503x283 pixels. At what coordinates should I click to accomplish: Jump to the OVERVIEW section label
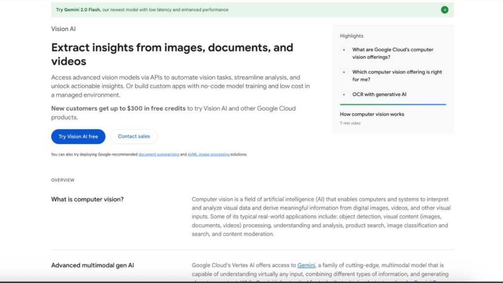click(x=63, y=180)
